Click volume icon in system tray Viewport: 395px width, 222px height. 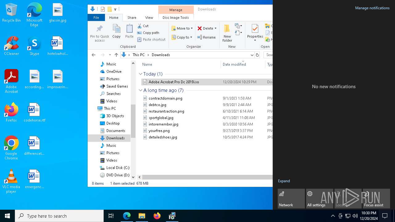(x=355, y=216)
